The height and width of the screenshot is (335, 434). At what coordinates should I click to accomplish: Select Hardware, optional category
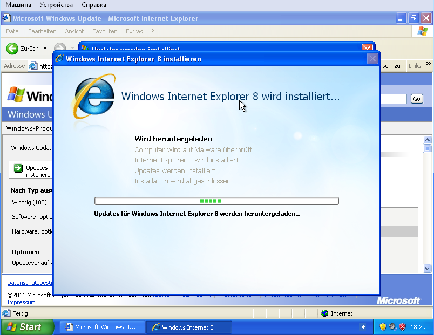tap(32, 231)
